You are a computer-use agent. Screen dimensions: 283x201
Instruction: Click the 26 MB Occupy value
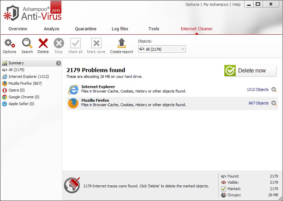(273, 195)
